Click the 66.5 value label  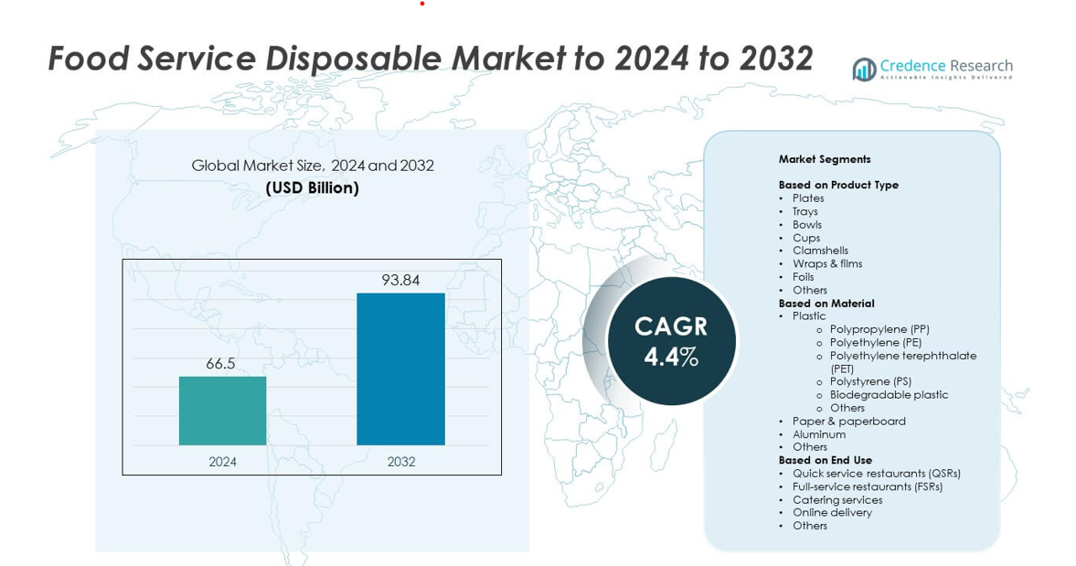coord(220,363)
